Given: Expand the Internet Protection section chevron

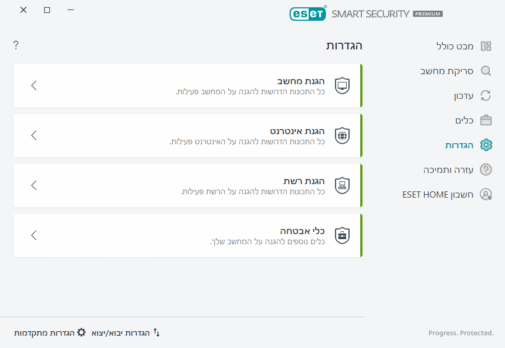Looking at the screenshot, I should click(34, 135).
